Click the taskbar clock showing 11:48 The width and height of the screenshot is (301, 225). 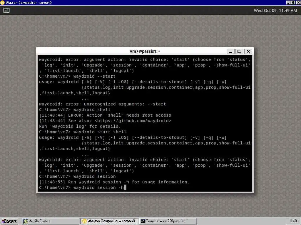pos(293,221)
